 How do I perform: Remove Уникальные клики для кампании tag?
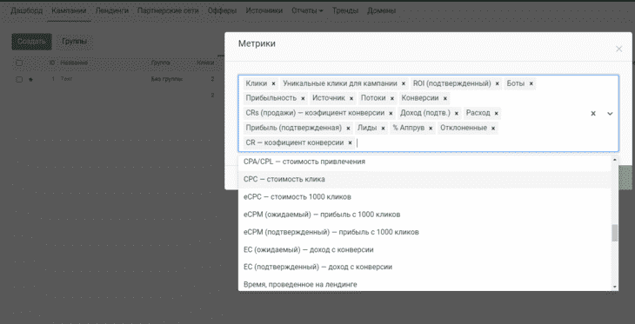(404, 83)
